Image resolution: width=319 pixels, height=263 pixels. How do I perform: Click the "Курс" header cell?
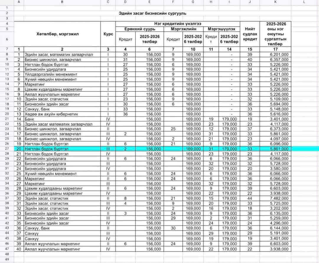click(108, 34)
